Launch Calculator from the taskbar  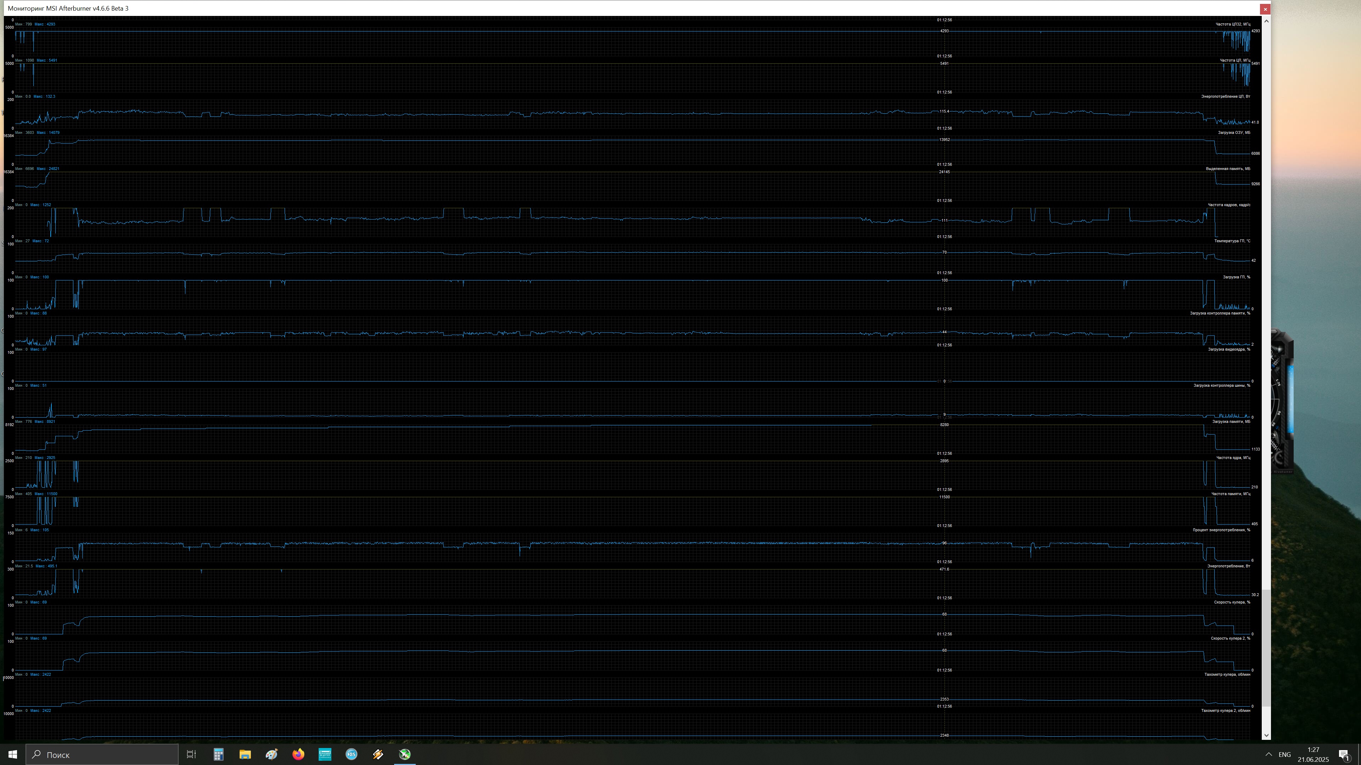[x=218, y=754]
